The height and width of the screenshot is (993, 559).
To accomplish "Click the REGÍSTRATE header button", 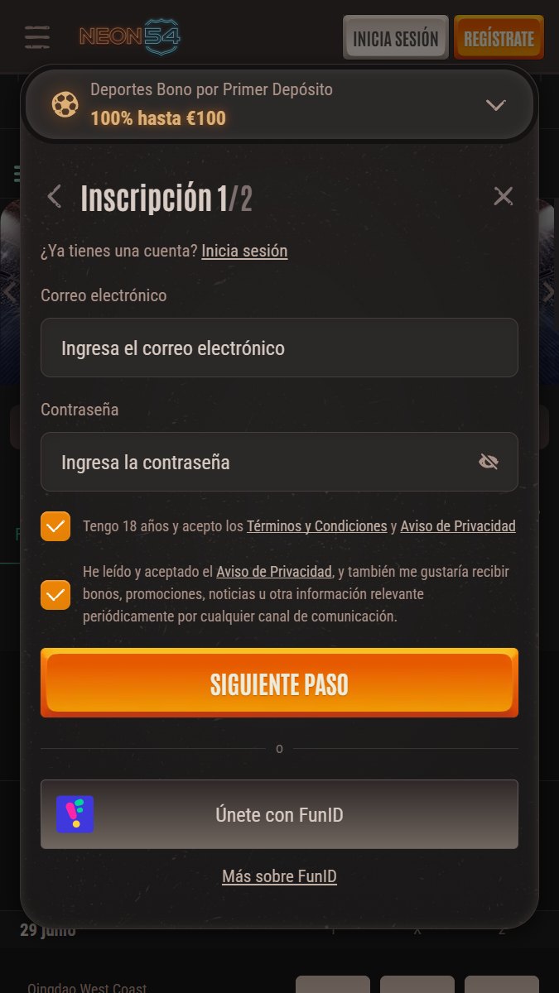I will click(x=499, y=38).
